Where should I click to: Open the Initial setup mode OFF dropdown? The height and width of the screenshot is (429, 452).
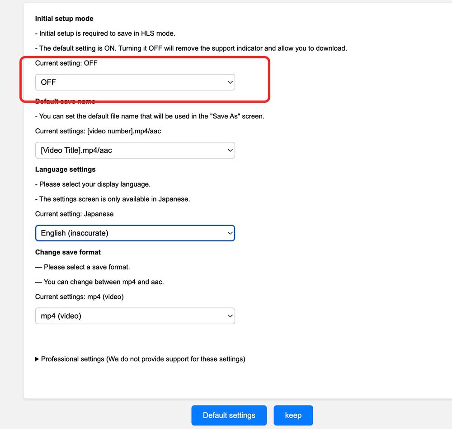[x=135, y=82]
